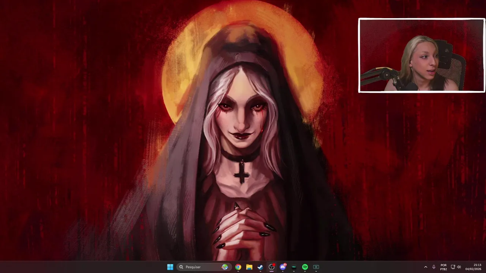Open the clock showing 21:13
The width and height of the screenshot is (486, 273).
tap(473, 267)
